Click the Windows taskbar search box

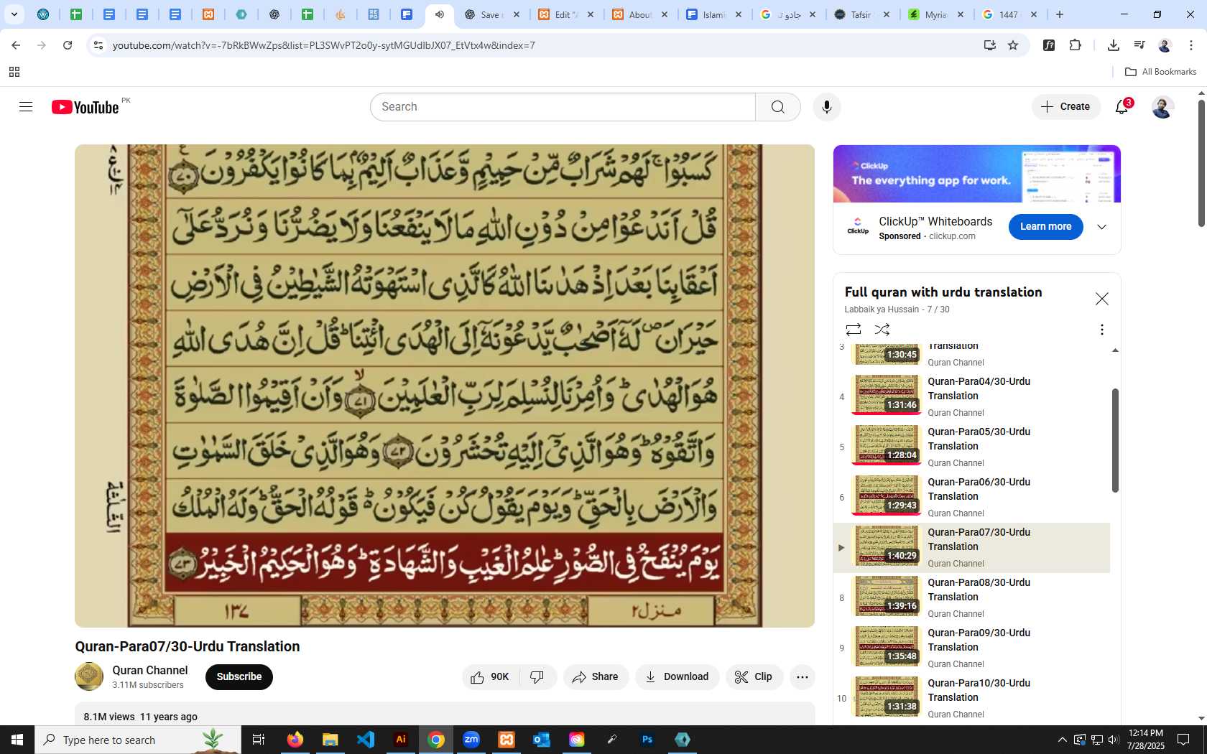click(138, 740)
